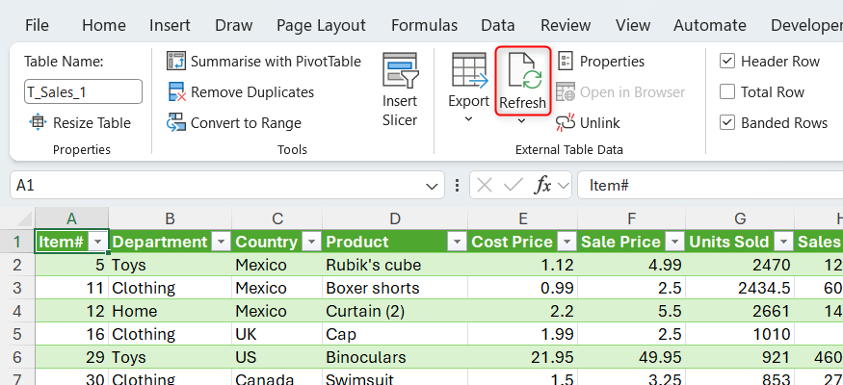Toggle the Banded Rows checkbox
843x385 pixels.
726,123
